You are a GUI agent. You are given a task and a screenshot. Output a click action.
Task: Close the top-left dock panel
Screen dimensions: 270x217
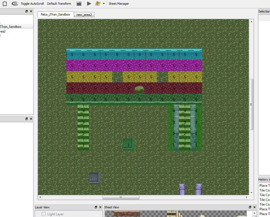31,11
